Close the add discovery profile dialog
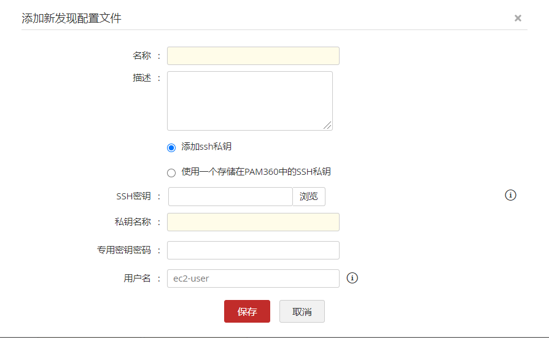 [518, 18]
